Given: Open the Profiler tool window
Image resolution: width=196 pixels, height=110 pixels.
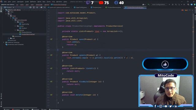Looking at the screenshot, I should click(x=26, y=109).
